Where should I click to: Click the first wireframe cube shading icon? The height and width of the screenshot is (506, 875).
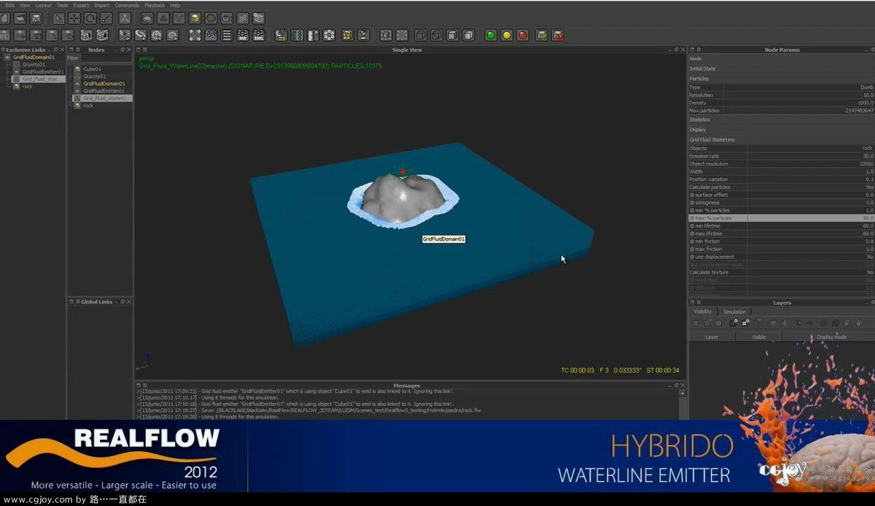coord(420,35)
